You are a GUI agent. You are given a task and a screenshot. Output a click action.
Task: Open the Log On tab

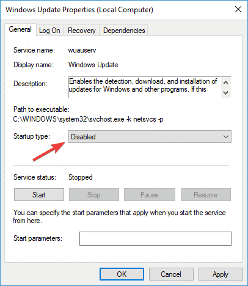click(x=49, y=31)
